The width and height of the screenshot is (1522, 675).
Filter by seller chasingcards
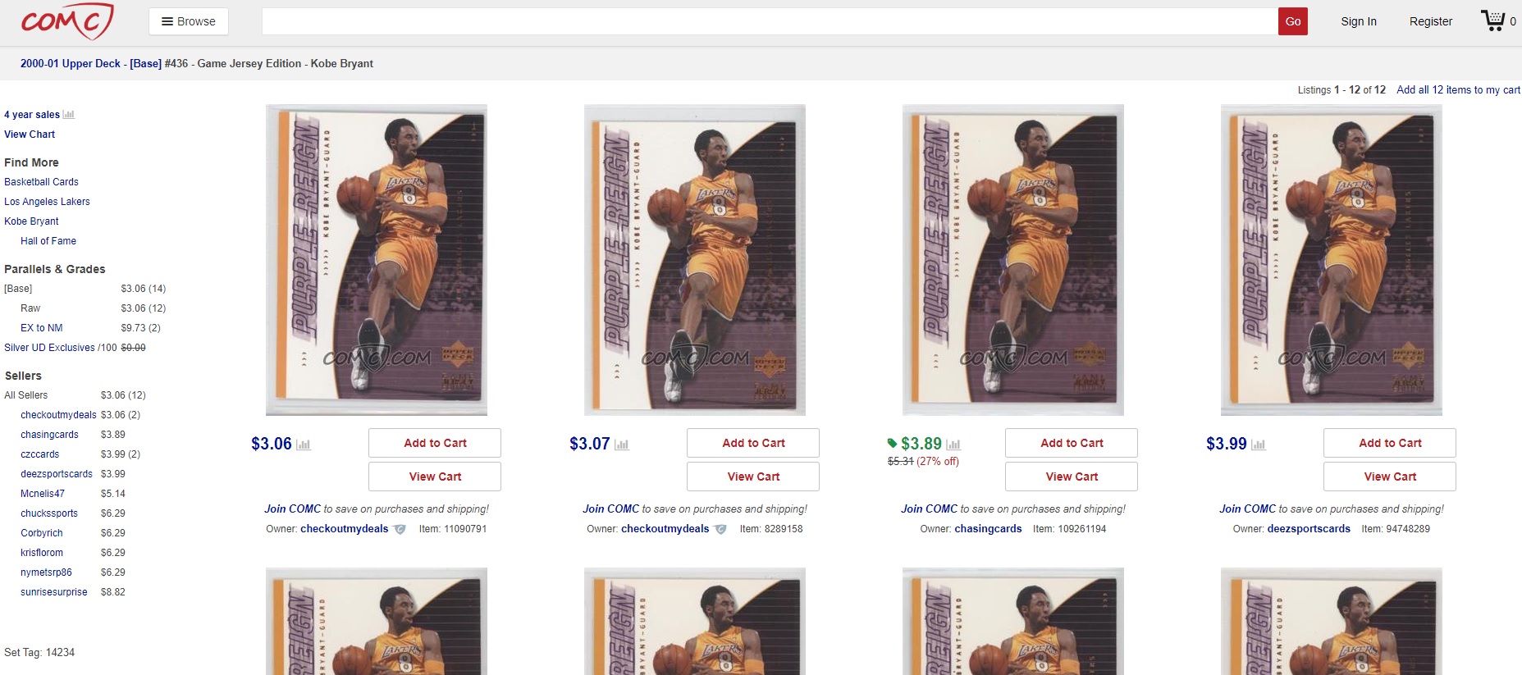49,435
